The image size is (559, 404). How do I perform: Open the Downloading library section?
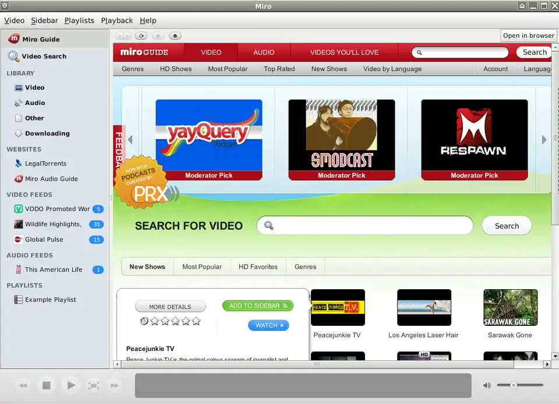coord(47,134)
